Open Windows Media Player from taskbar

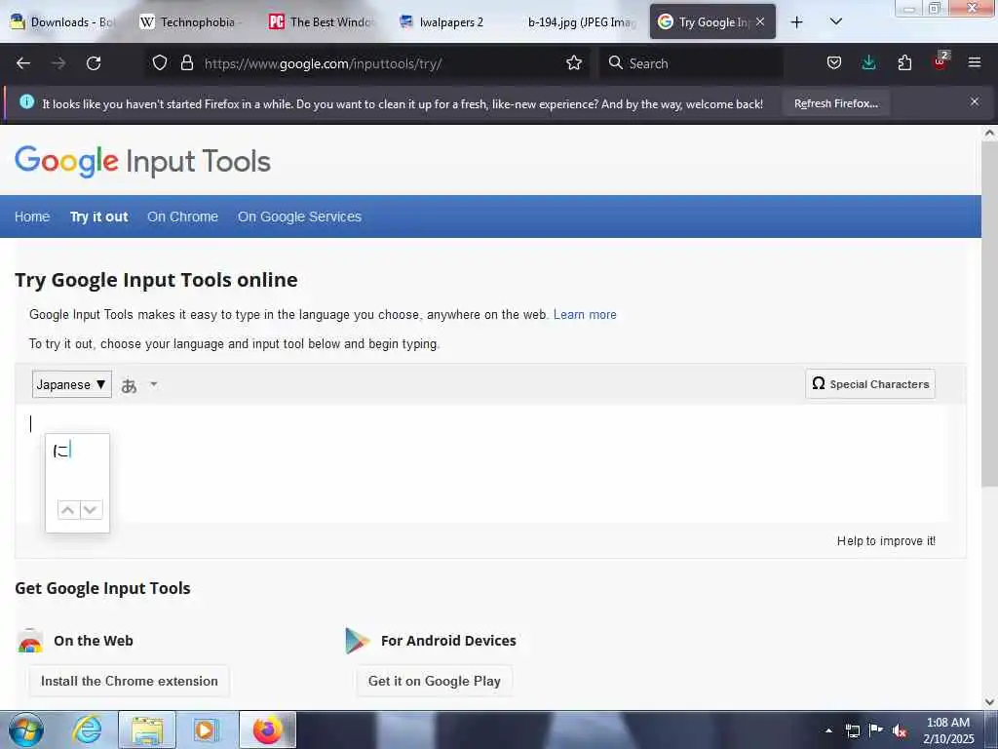[205, 729]
